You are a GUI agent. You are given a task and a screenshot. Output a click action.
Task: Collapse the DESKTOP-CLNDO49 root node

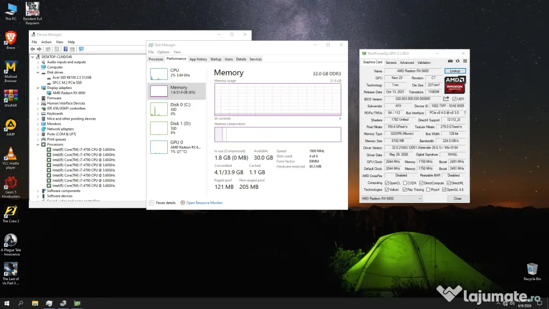33,57
